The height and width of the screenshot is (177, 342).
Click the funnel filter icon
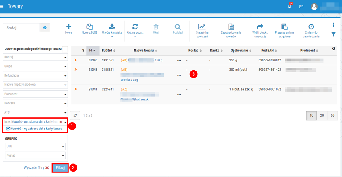tap(333, 35)
